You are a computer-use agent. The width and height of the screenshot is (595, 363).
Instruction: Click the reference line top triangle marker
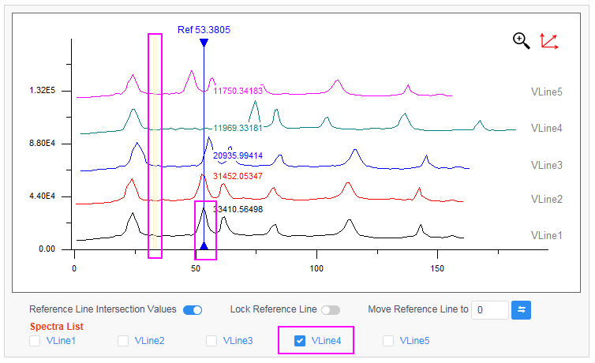(204, 43)
